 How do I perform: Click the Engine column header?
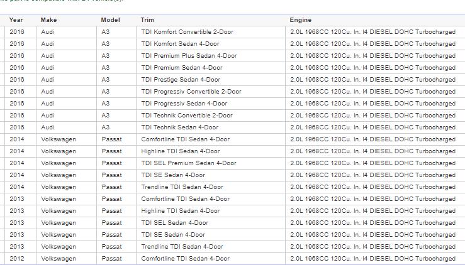(x=300, y=20)
